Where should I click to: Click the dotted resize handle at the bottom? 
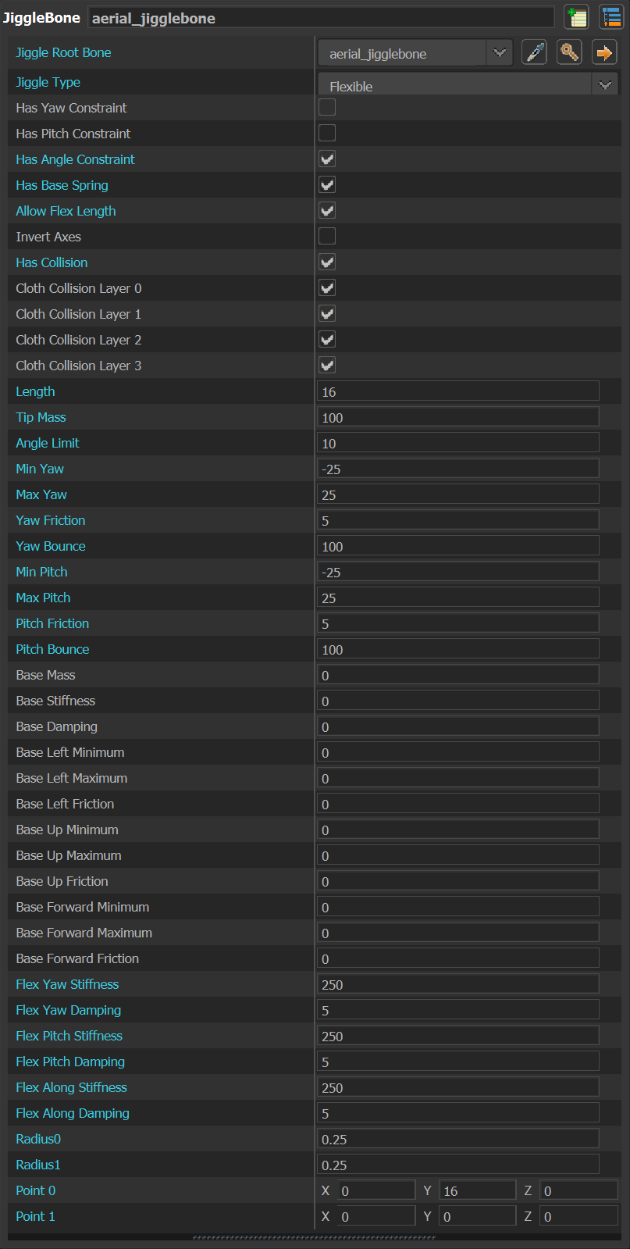pos(314,1237)
